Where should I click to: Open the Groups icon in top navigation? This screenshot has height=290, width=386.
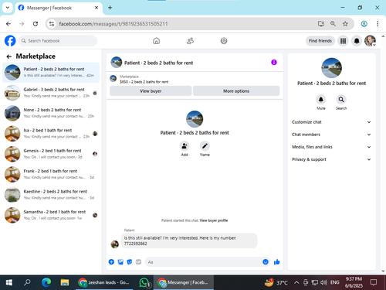tap(224, 41)
